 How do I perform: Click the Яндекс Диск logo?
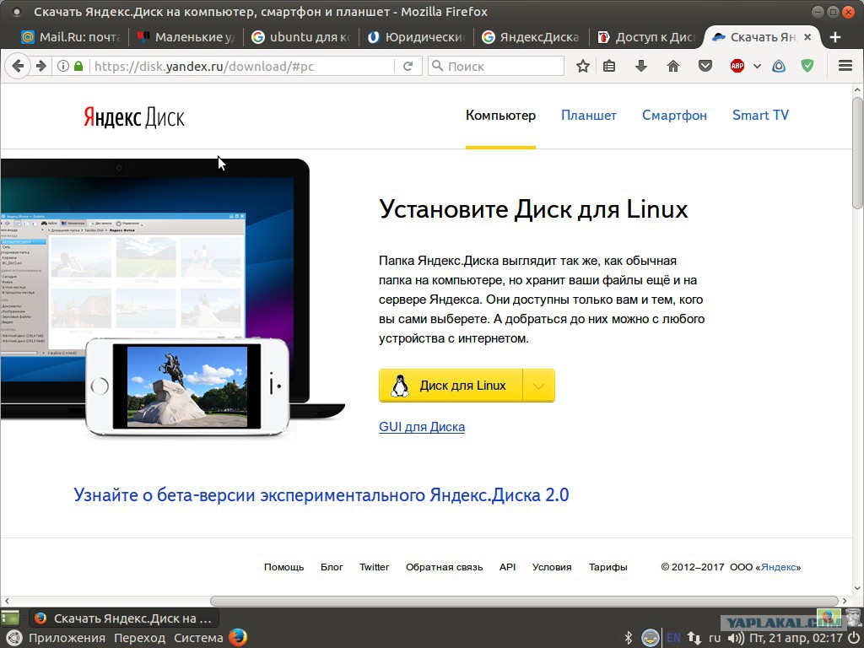(x=134, y=117)
